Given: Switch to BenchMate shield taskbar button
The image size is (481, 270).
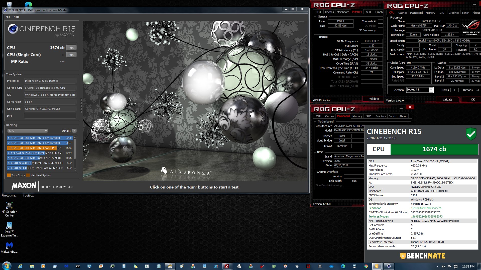Looking at the screenshot, I should [x=377, y=266].
